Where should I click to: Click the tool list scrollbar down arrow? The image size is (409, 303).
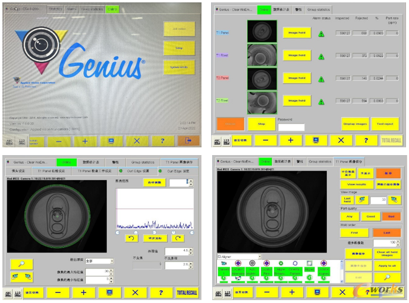(x=342, y=282)
